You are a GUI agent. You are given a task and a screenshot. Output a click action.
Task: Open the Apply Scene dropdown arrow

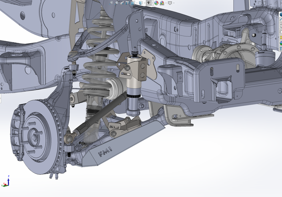(x=166, y=3)
